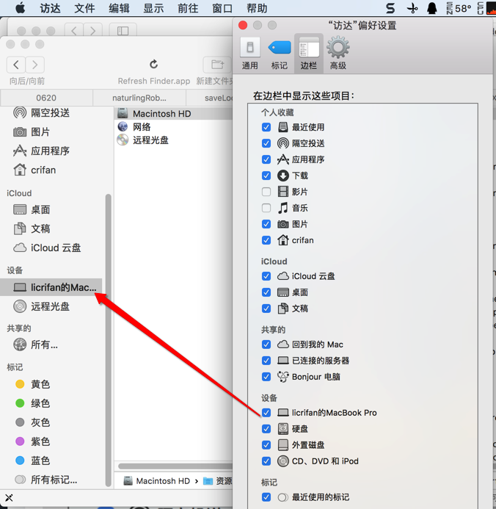Go forward in the front Finder window

click(35, 65)
